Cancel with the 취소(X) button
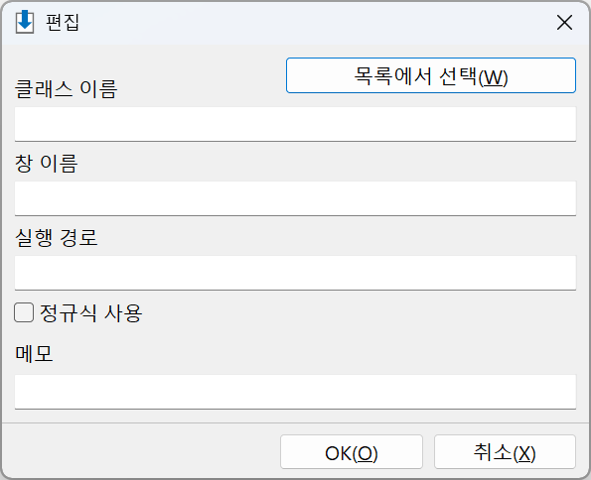The image size is (591, 480). coord(505,452)
